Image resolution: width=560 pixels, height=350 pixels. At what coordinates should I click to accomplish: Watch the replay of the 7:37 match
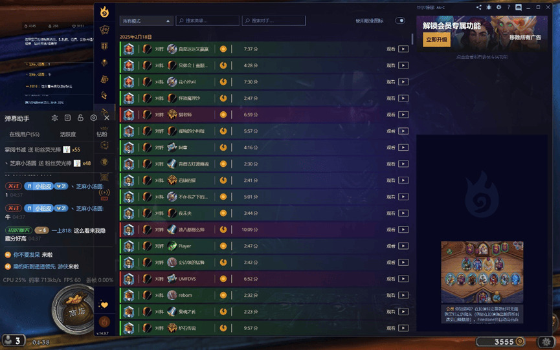pyautogui.click(x=403, y=49)
